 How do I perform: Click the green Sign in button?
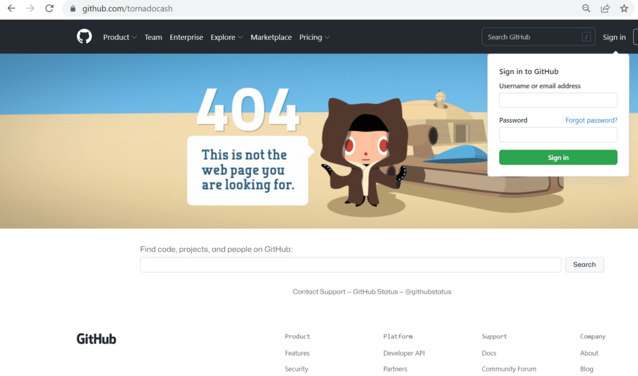point(558,157)
